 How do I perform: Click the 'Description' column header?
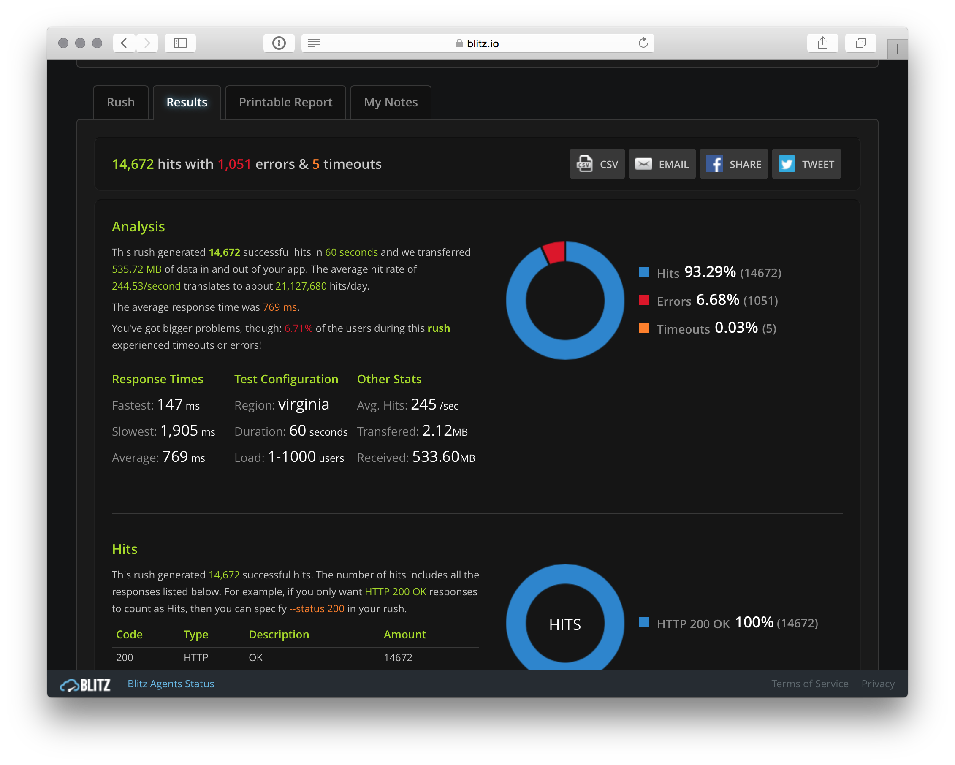(x=279, y=634)
